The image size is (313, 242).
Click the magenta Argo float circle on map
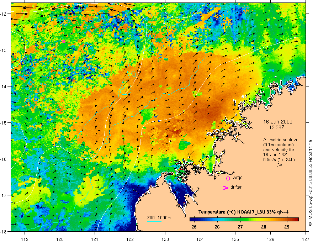pyautogui.click(x=64, y=42)
